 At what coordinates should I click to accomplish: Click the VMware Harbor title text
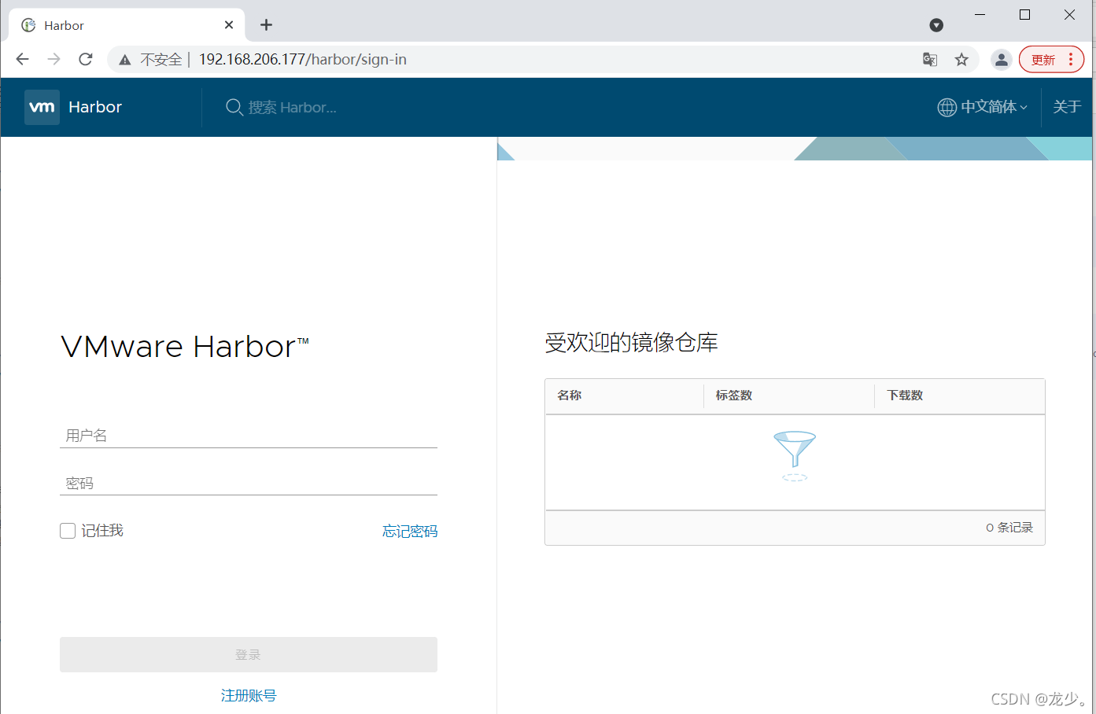pyautogui.click(x=185, y=347)
